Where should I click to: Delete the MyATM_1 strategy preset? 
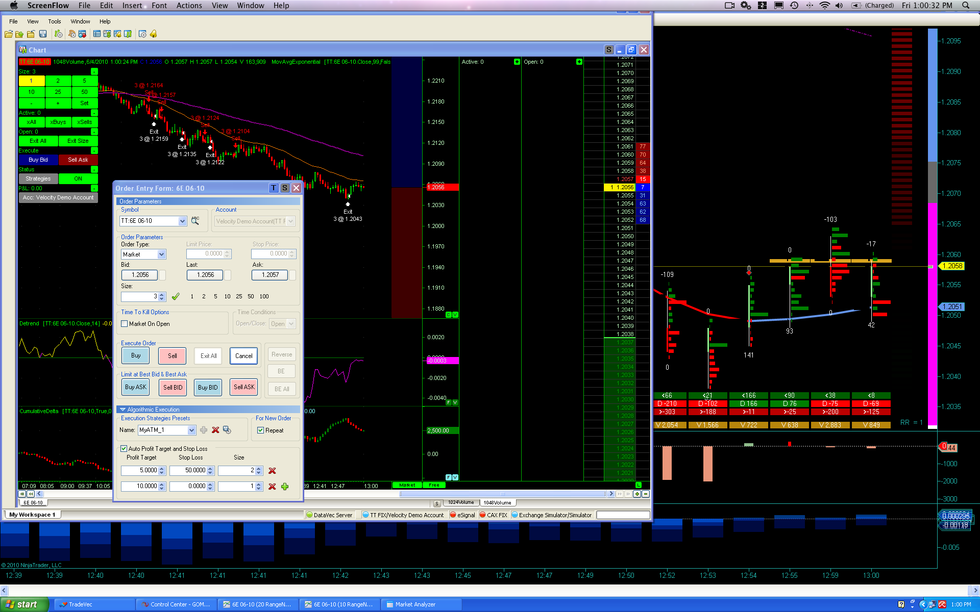point(215,430)
